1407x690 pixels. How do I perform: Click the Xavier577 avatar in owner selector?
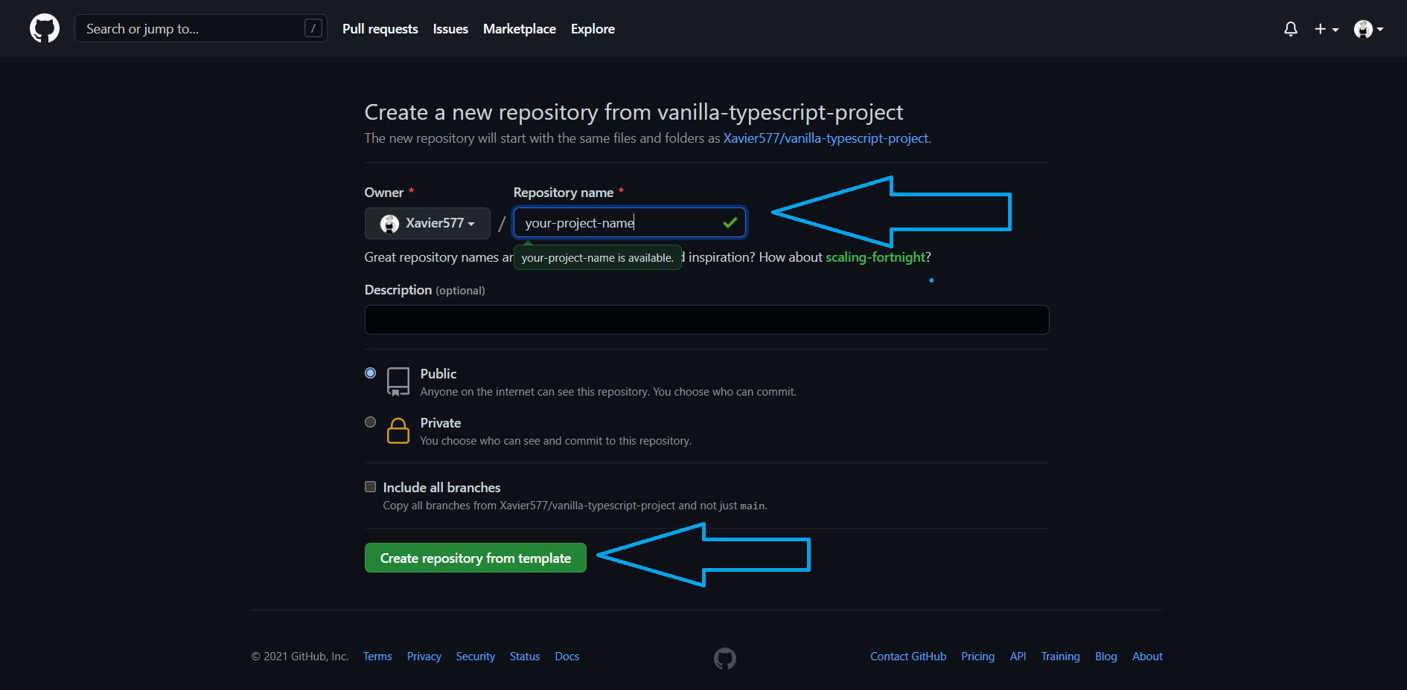389,223
